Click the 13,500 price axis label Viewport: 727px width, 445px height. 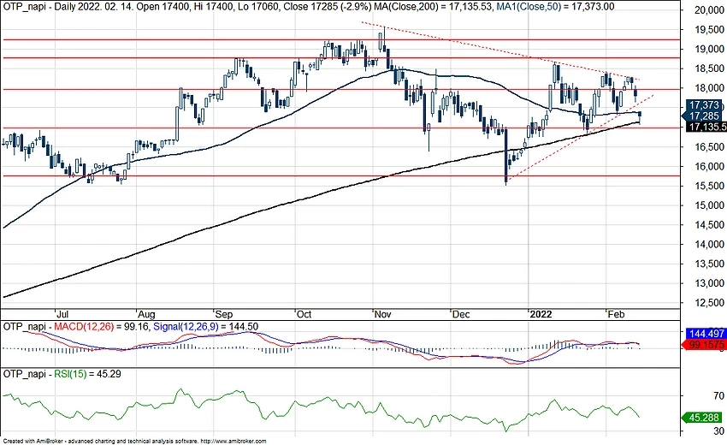pos(709,264)
